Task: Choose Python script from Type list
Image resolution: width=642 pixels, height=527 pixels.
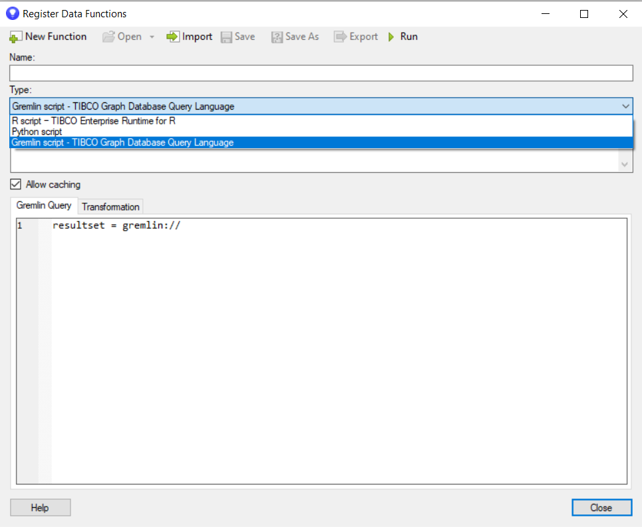Action: (x=321, y=132)
